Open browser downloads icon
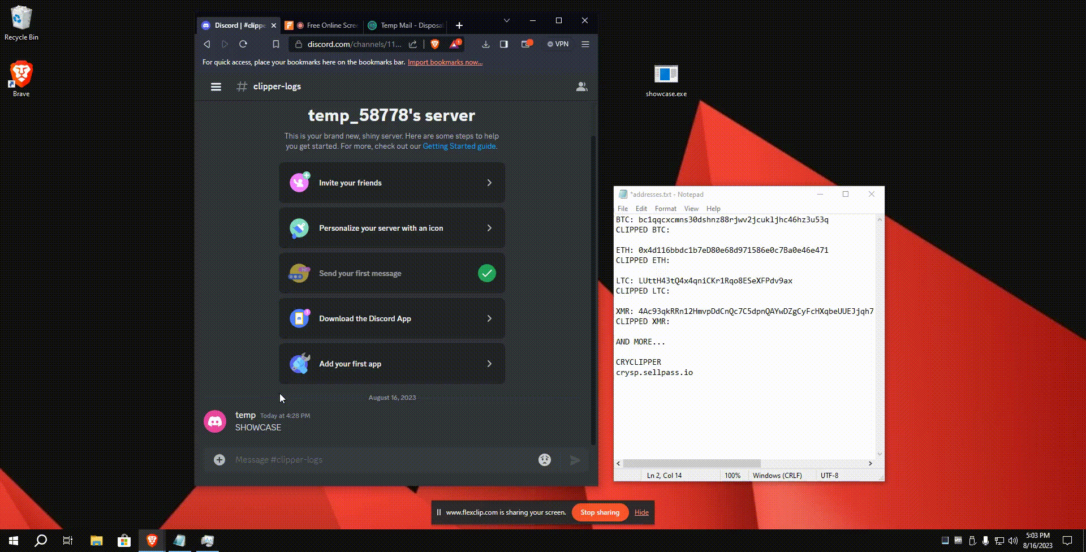Screen dimensions: 1086x552 click(x=486, y=44)
